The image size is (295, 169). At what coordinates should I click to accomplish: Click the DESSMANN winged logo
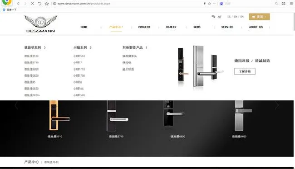point(41,24)
